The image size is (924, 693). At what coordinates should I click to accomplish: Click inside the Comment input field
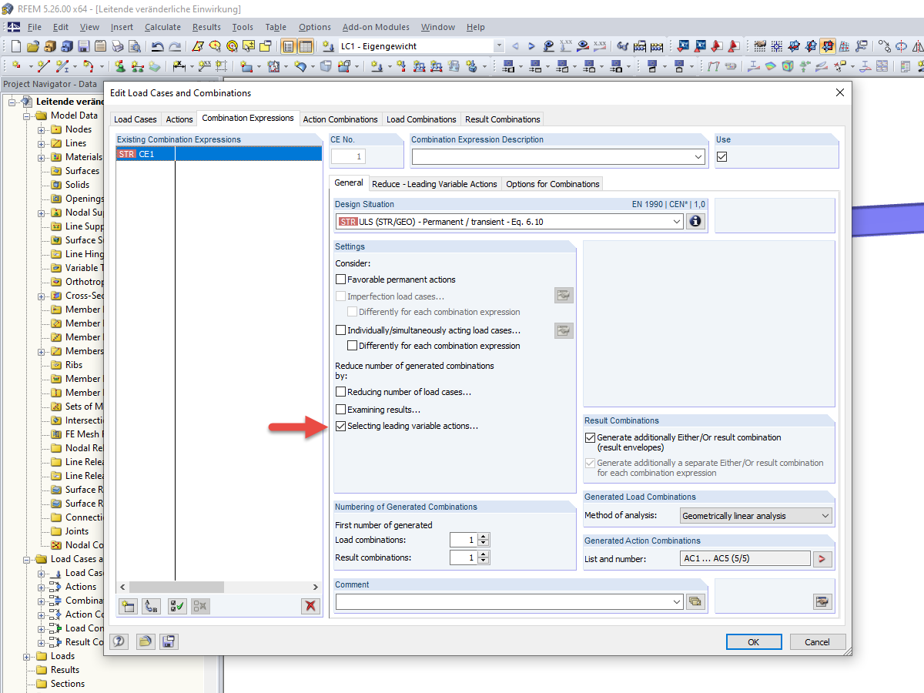pos(500,601)
